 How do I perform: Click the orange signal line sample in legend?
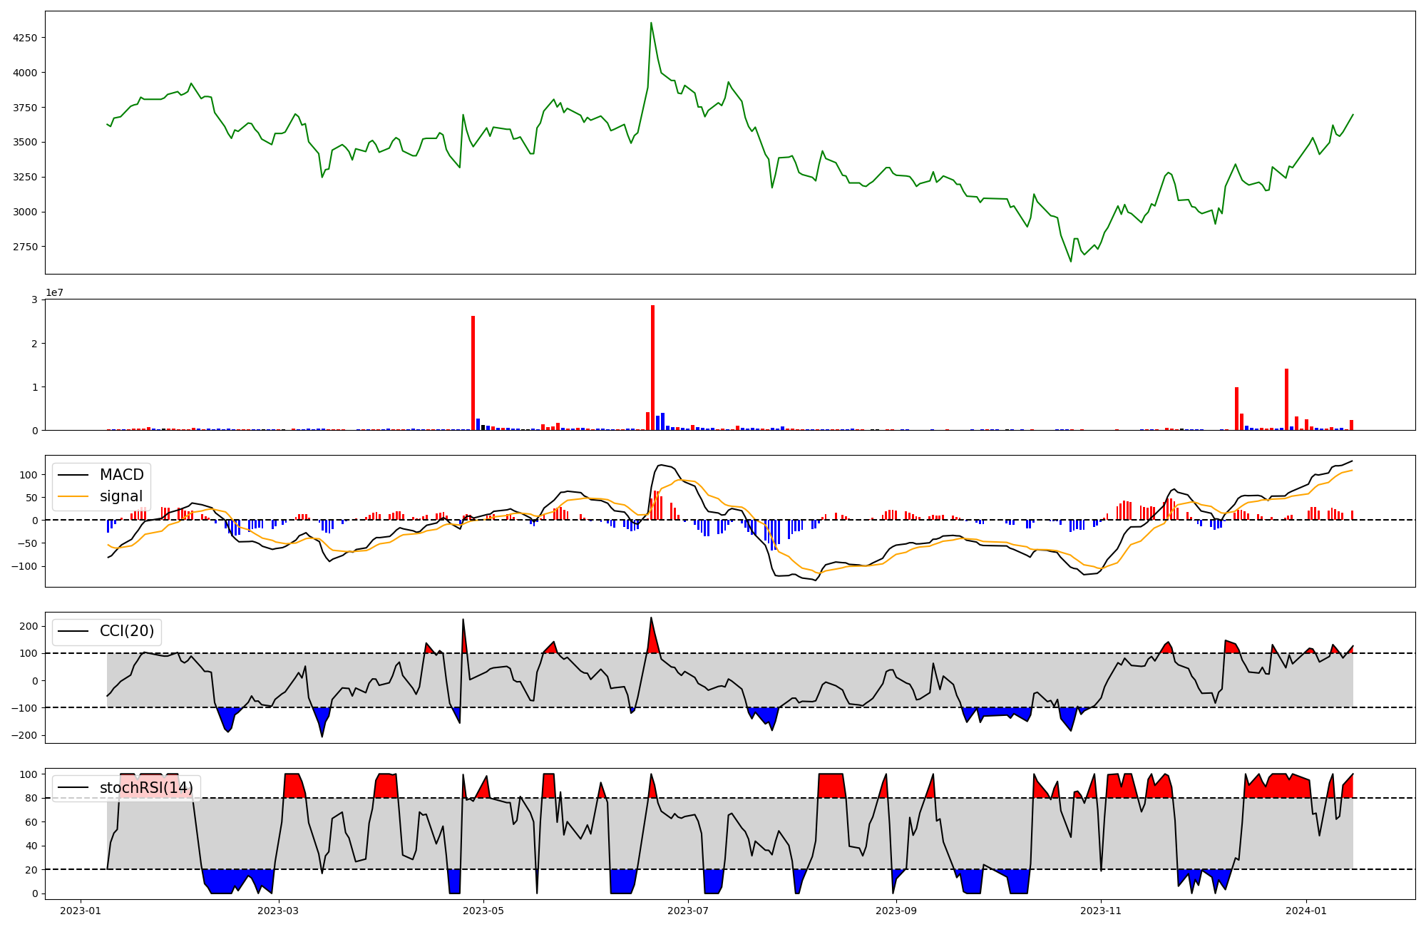click(x=73, y=497)
